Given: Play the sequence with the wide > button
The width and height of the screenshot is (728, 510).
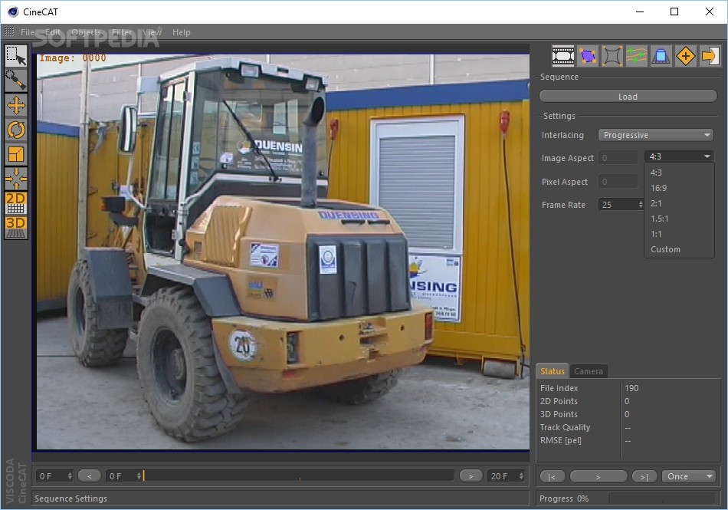Looking at the screenshot, I should tap(598, 476).
